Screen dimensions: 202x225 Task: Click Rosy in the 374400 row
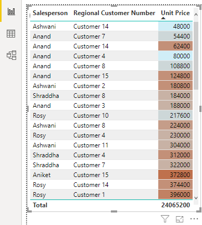(x=39, y=185)
